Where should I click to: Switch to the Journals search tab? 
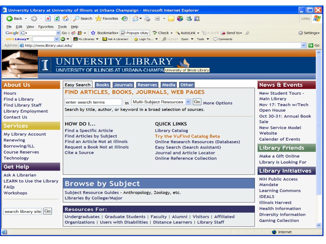pos(123,85)
